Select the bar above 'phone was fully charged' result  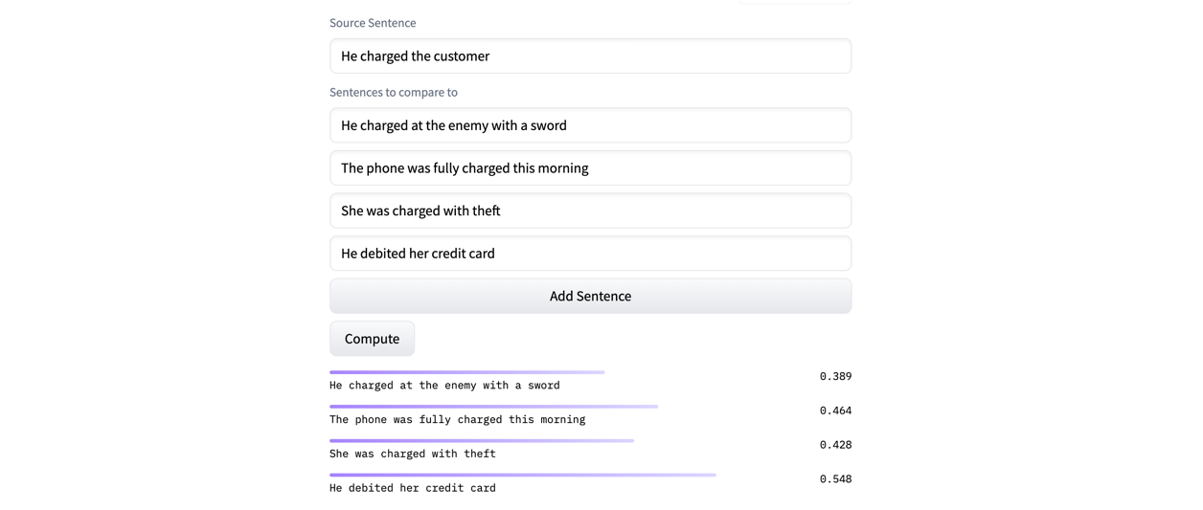coord(493,407)
